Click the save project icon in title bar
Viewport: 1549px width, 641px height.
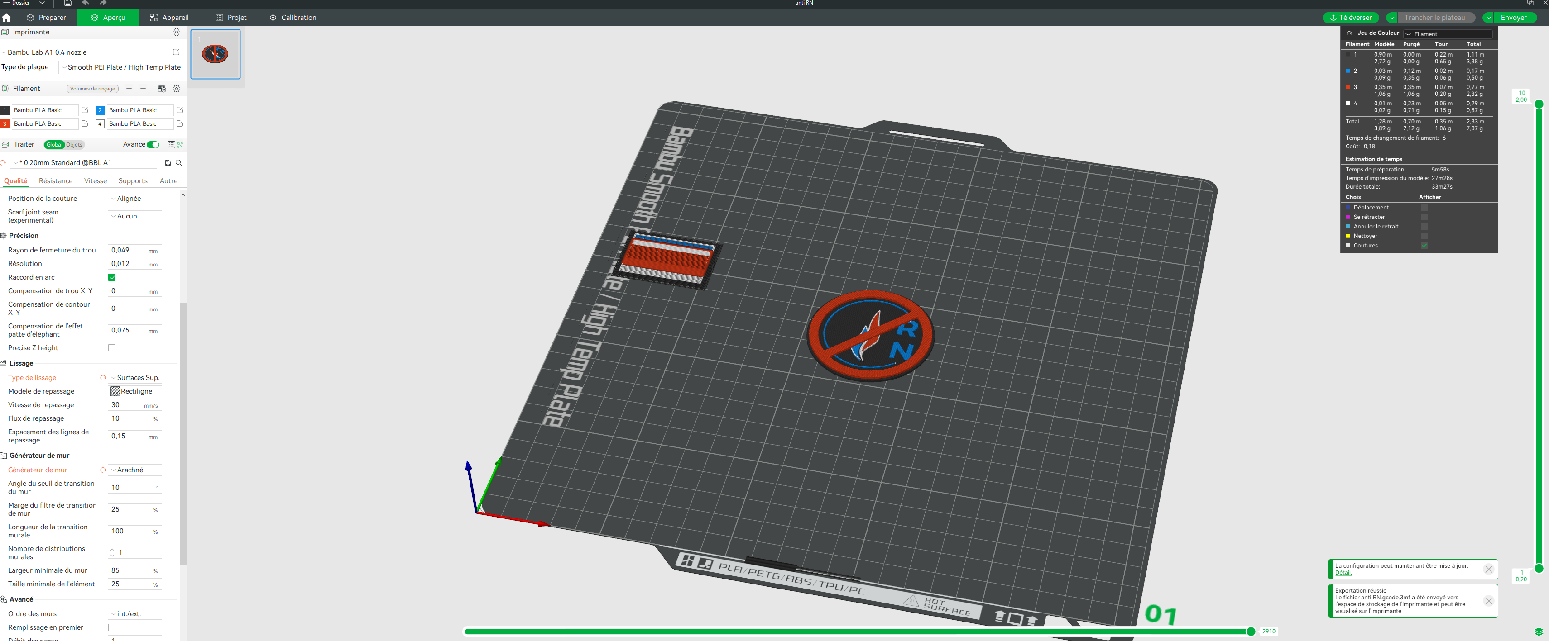click(x=68, y=3)
